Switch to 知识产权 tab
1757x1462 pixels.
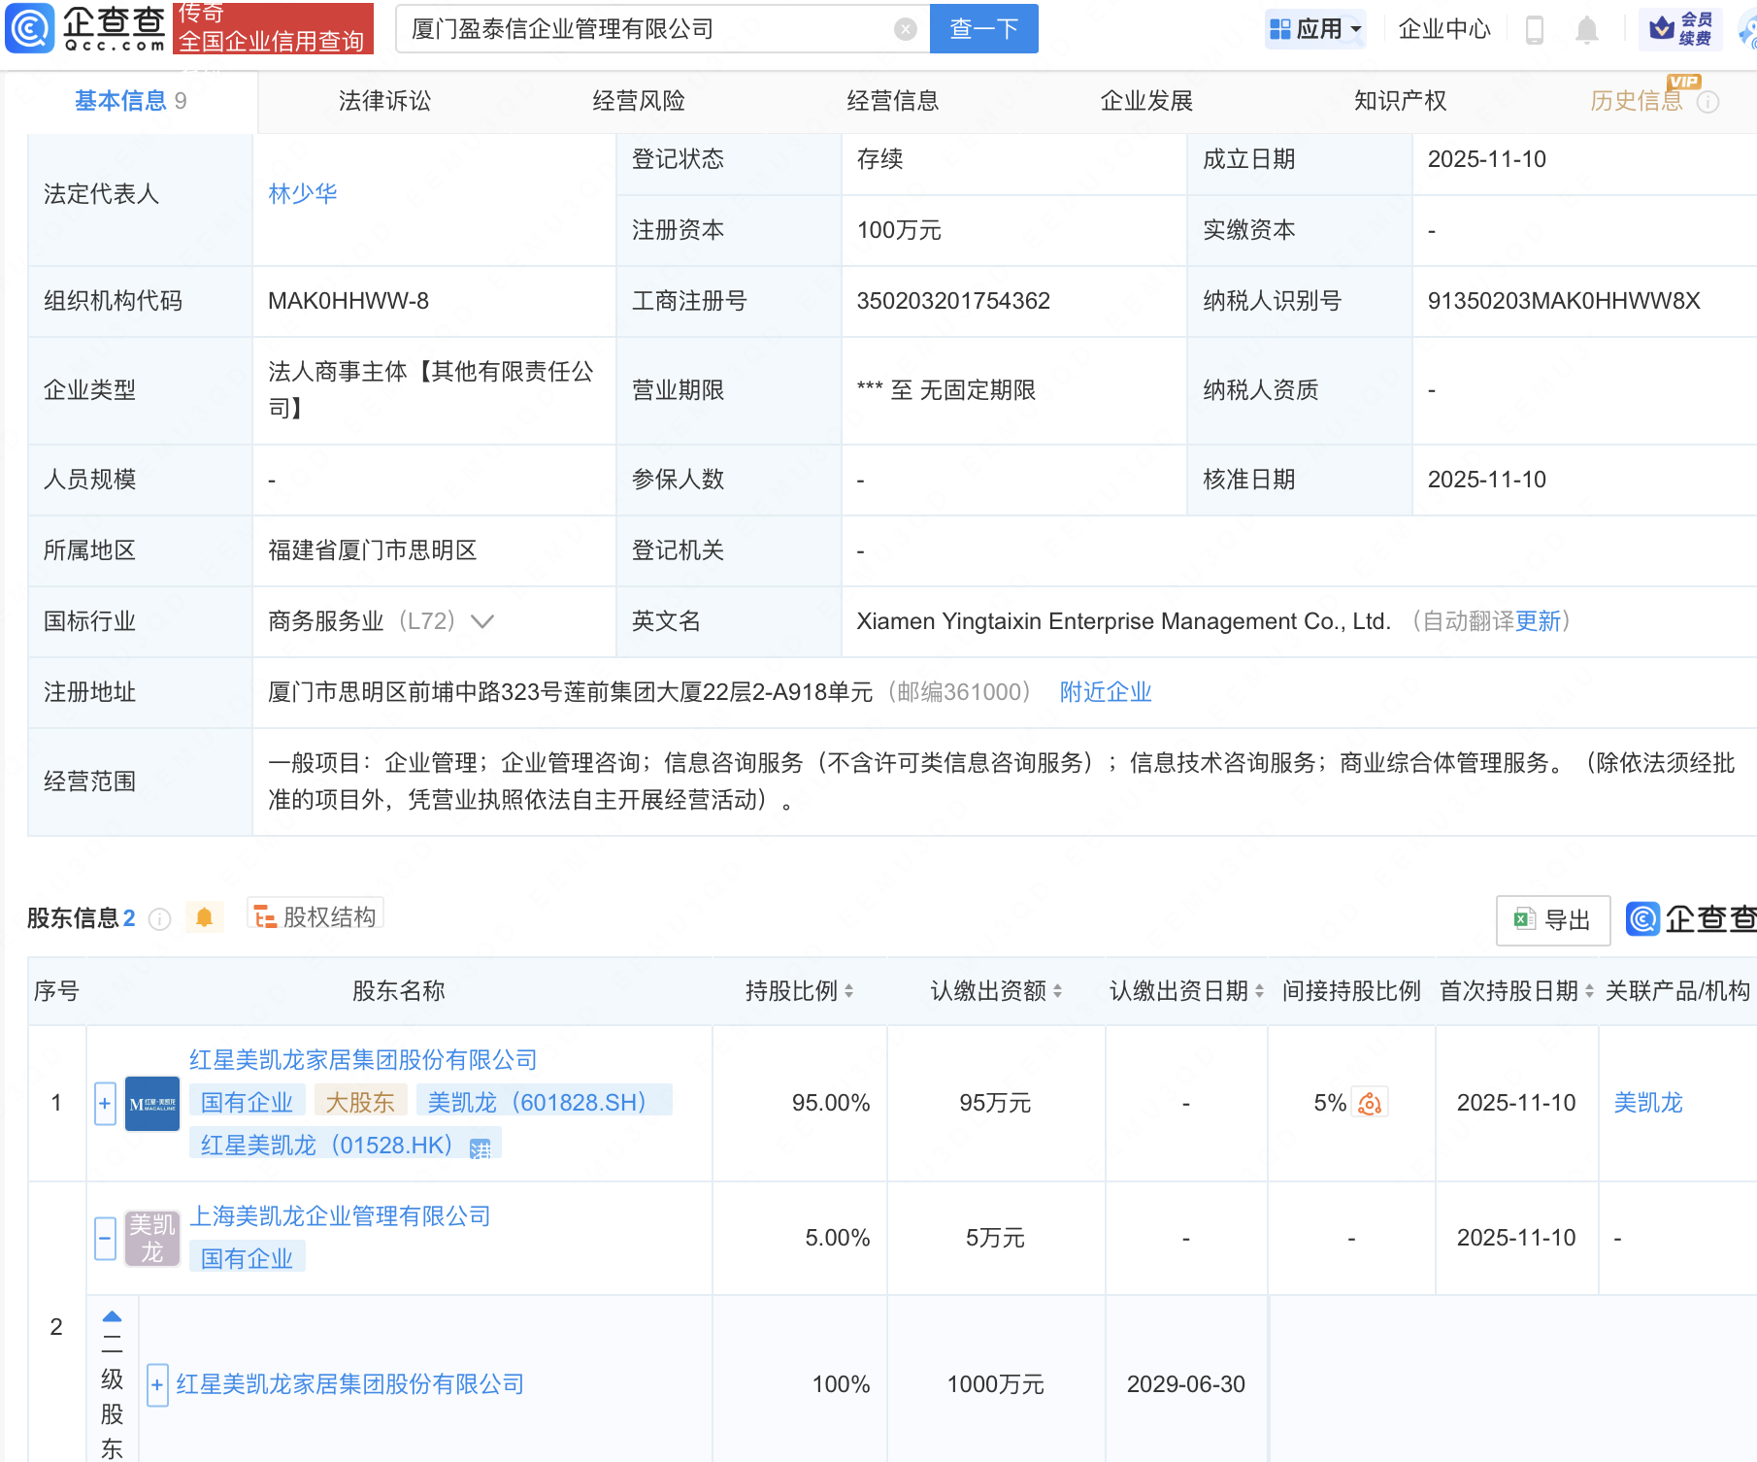pos(1400,101)
